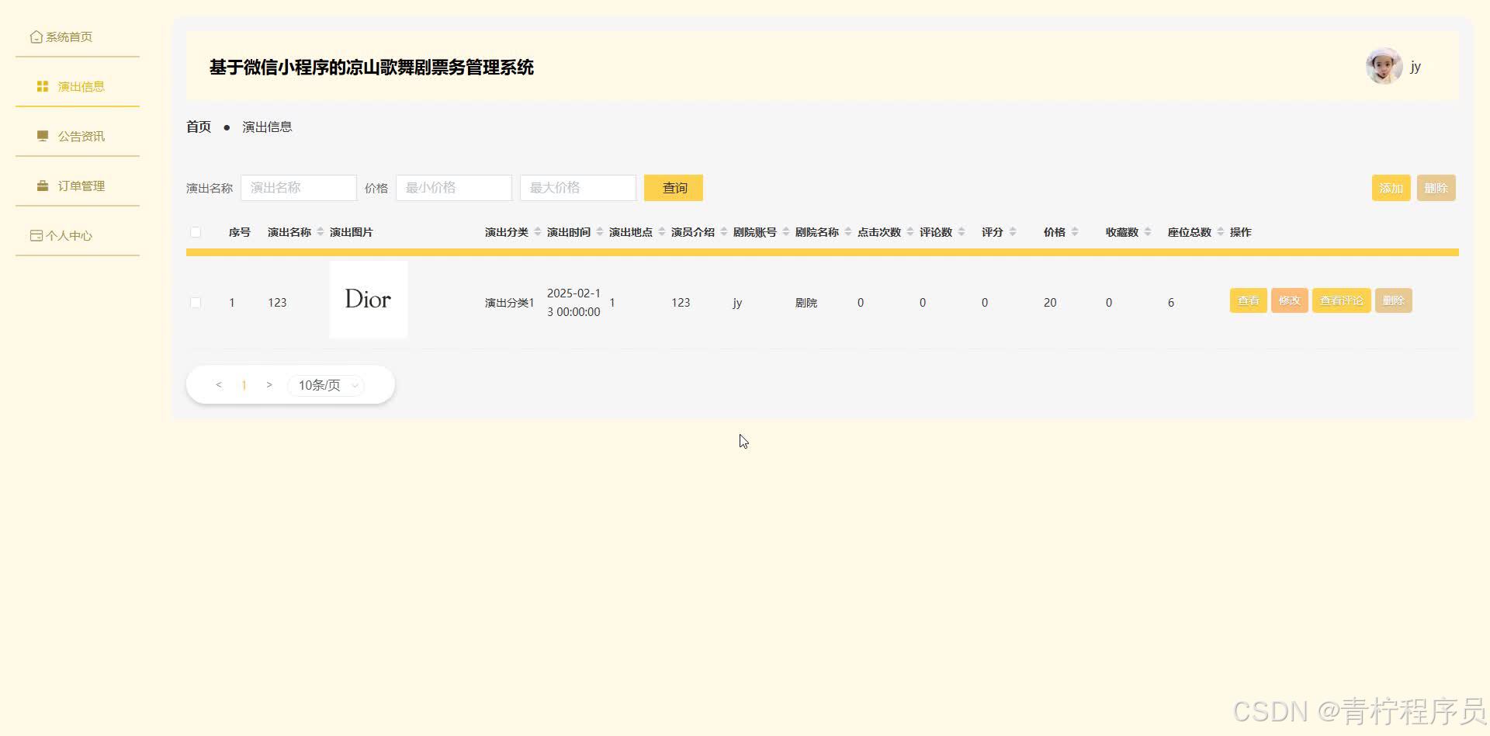Select the 演出信息 grid icon in sidebar

42,85
